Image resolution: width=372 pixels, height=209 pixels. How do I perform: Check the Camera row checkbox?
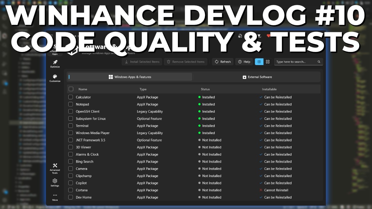[x=71, y=169]
